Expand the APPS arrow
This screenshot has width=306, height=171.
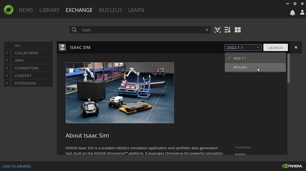(7, 60)
